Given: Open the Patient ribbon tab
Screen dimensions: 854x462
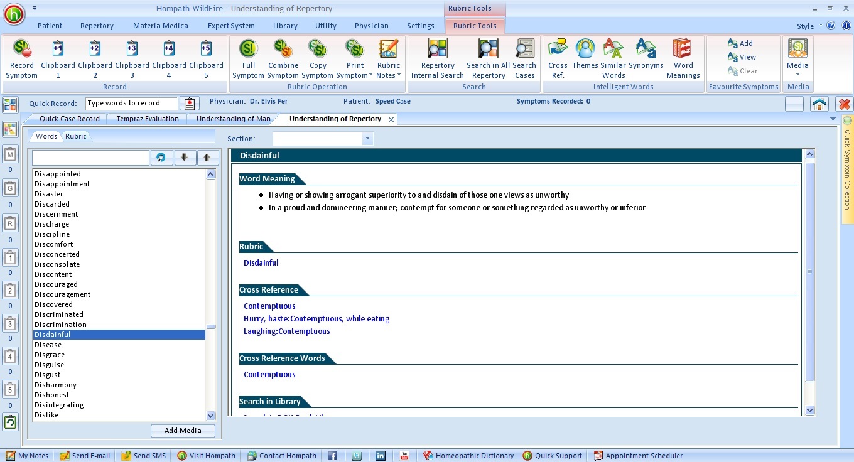Looking at the screenshot, I should (x=50, y=26).
